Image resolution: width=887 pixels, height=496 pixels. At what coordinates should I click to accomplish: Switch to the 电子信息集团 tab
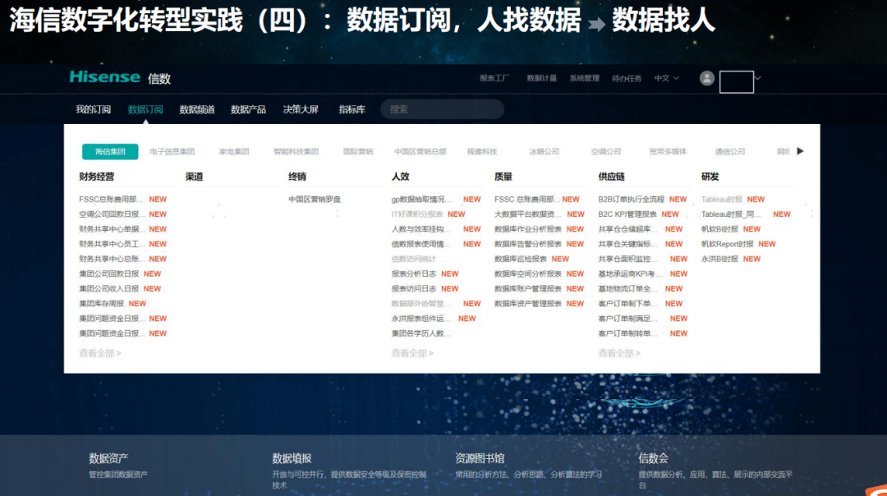(x=172, y=152)
